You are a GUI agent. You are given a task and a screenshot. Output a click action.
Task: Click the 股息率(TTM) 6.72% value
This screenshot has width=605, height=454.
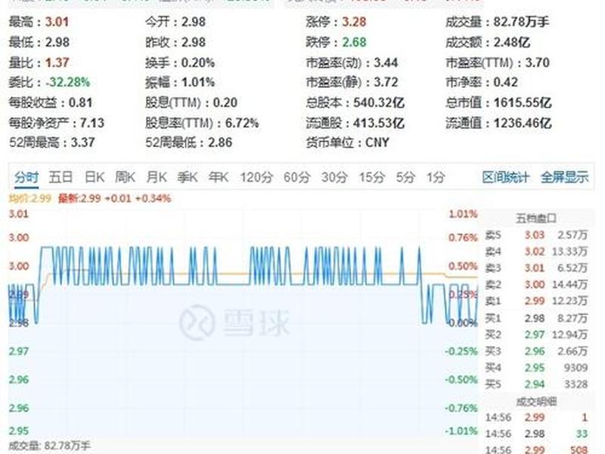(x=242, y=123)
